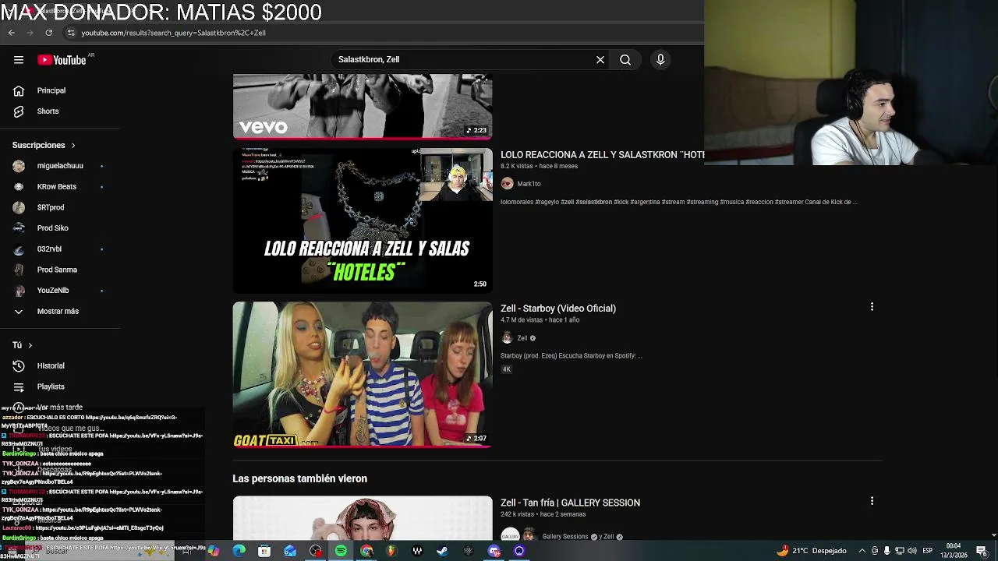Image resolution: width=998 pixels, height=561 pixels.
Task: Open more options for Zell Starboy video
Action: (872, 307)
